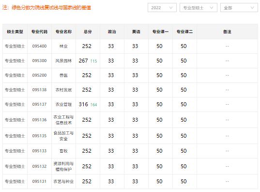Click total score 252 in 兽医 row
Image resolution: width=260 pixels, height=192 pixels.
[87, 75]
